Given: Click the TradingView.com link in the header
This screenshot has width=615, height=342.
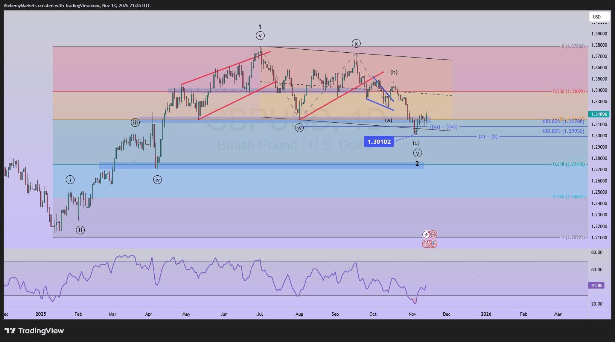Looking at the screenshot, I should pos(81,6).
